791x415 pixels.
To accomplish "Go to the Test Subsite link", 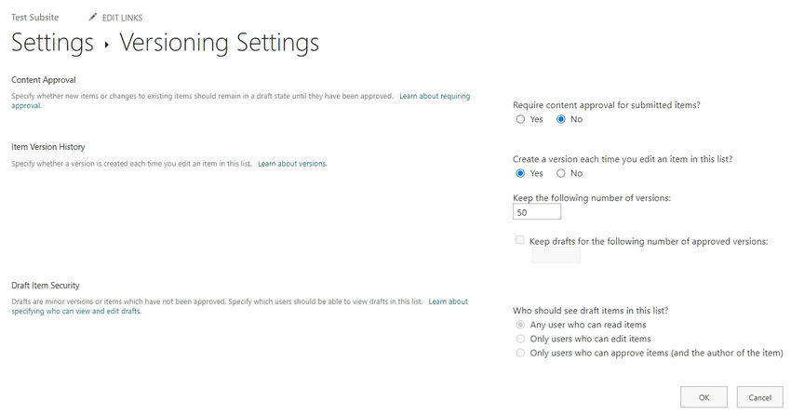I will (34, 17).
